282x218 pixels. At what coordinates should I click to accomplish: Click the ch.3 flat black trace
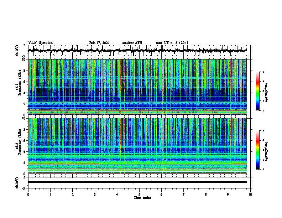click(137, 182)
